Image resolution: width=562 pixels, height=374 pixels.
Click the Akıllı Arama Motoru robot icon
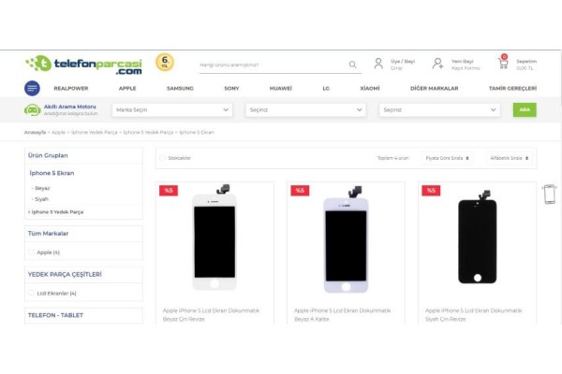pyautogui.click(x=32, y=109)
